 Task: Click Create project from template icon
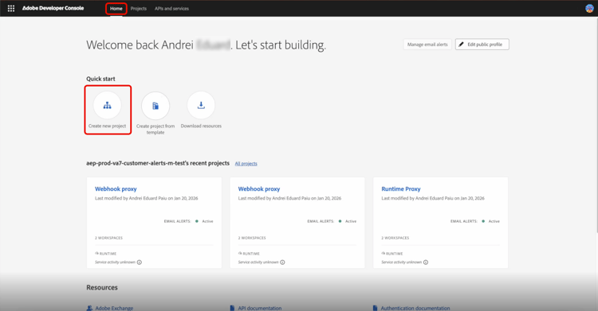155,106
